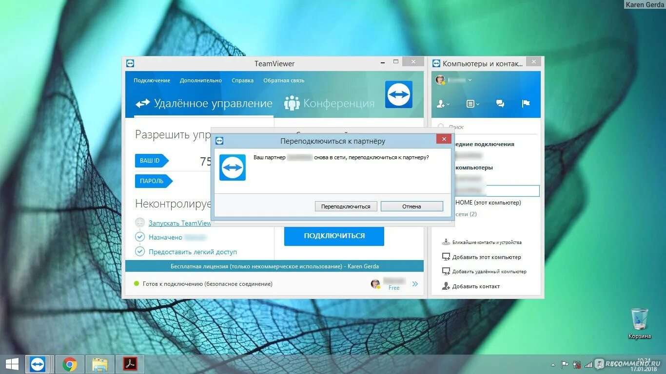Image resolution: width=666 pixels, height=374 pixels.
Task: Open the Дополнительно menu
Action: 201,81
